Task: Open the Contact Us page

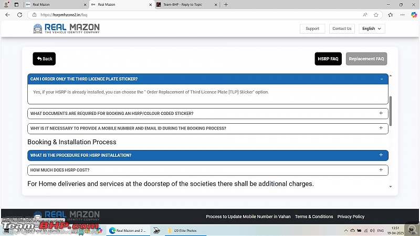Action: click(342, 29)
